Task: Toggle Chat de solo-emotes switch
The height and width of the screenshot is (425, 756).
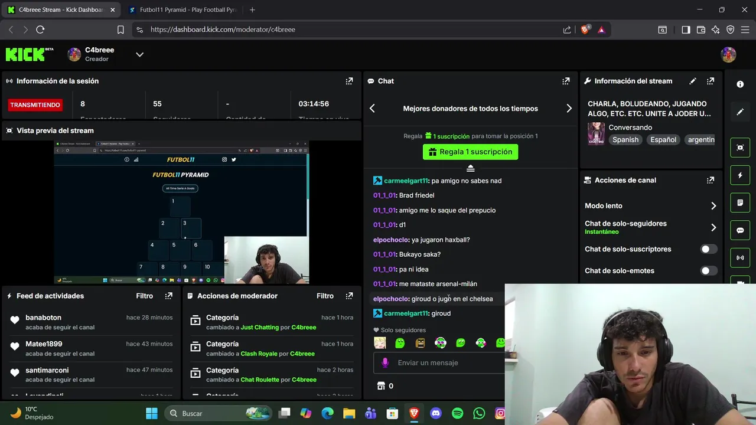Action: click(708, 270)
